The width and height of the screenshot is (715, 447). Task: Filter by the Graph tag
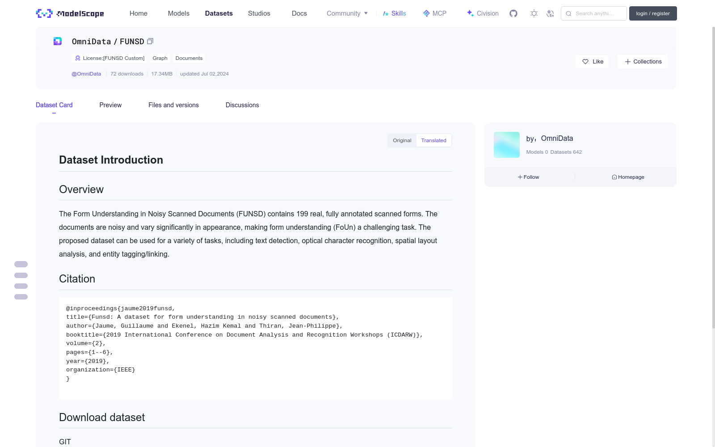coord(160,58)
